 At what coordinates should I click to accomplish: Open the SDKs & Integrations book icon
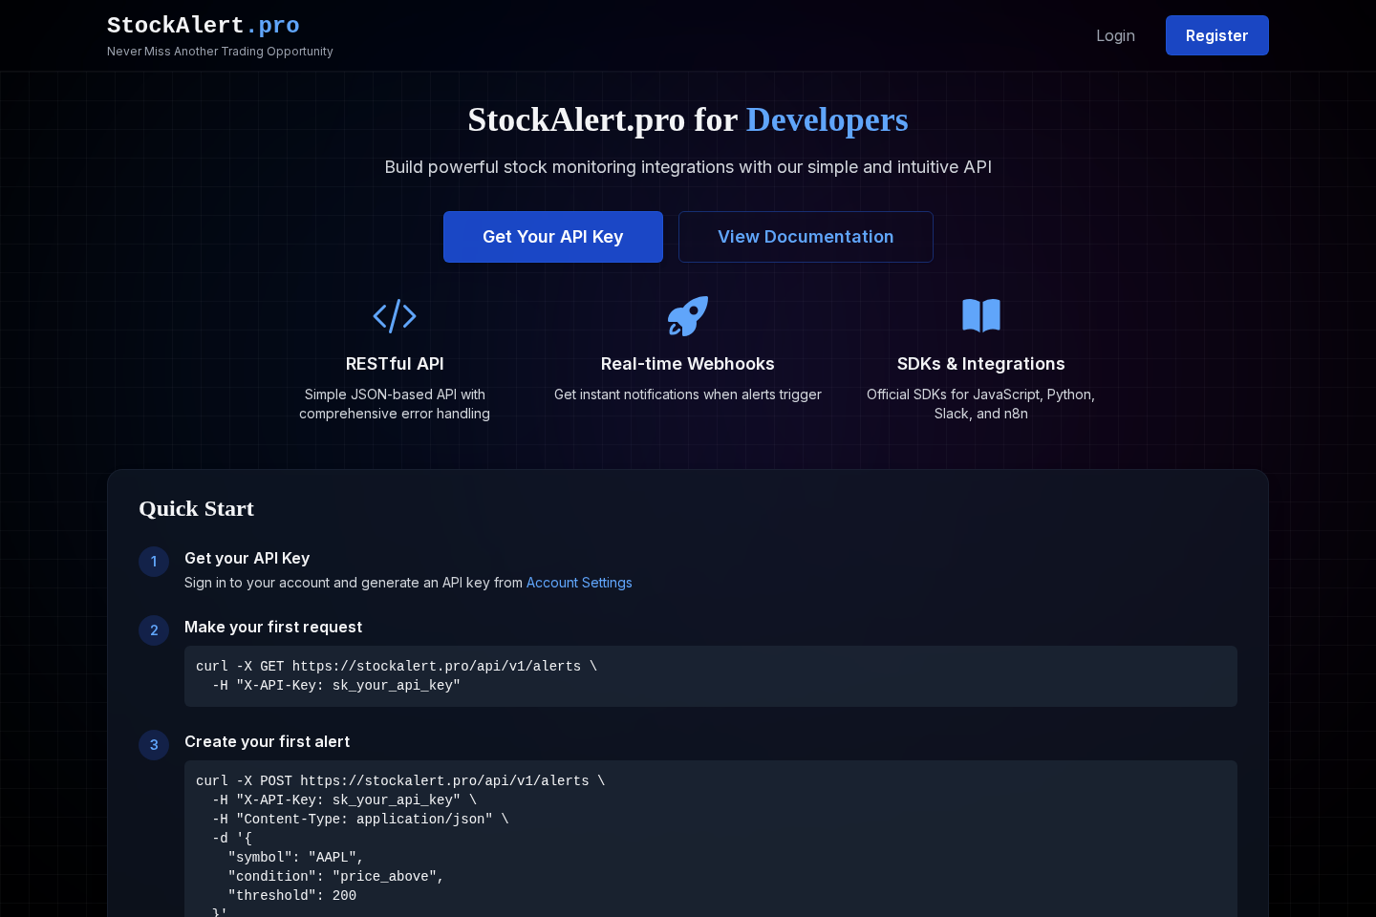coord(980,315)
